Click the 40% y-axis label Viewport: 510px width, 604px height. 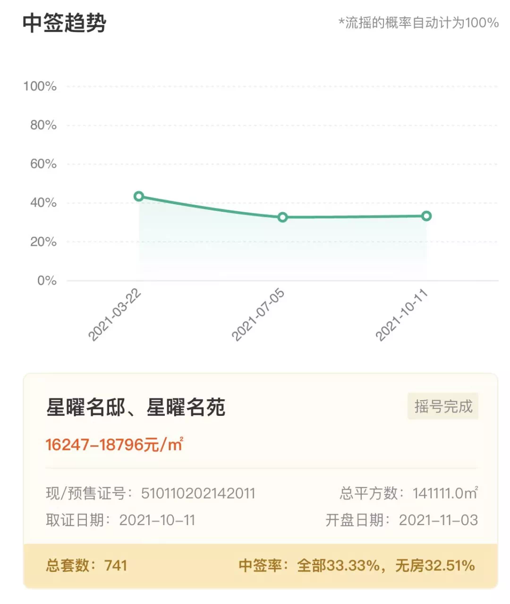coord(43,203)
